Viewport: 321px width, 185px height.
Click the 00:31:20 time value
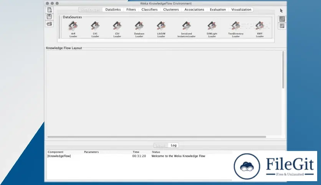139,156
